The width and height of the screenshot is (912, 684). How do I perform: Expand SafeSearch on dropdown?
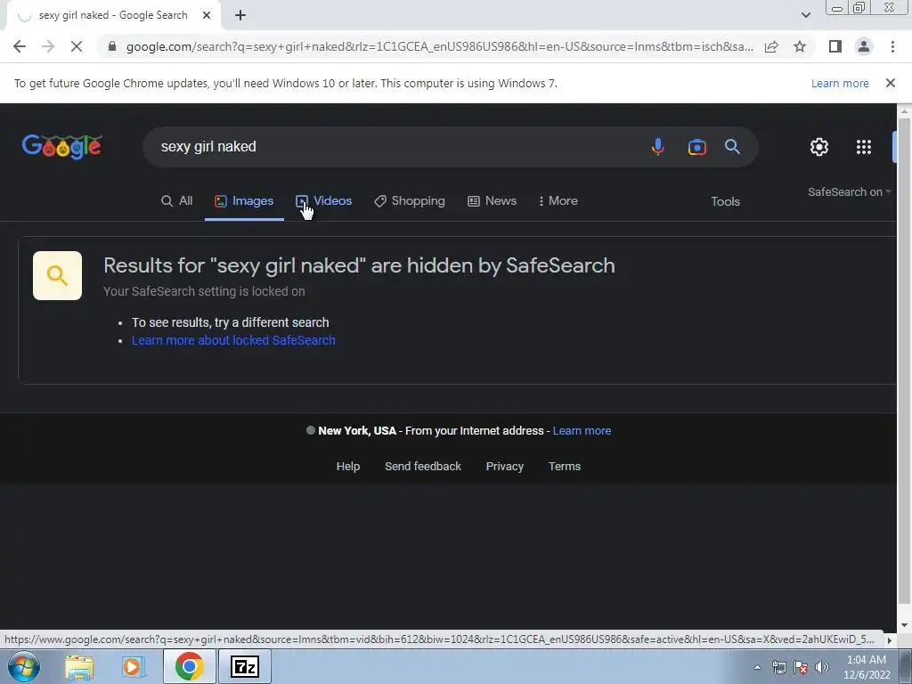pos(849,192)
